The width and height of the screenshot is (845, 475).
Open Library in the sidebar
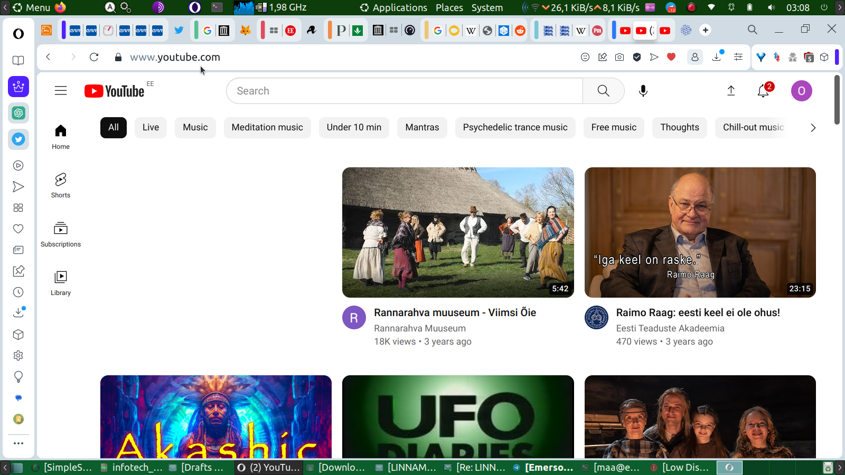tap(61, 283)
